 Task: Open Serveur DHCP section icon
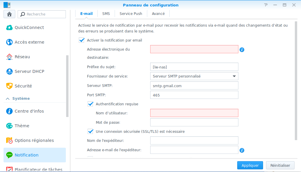pos(9,71)
